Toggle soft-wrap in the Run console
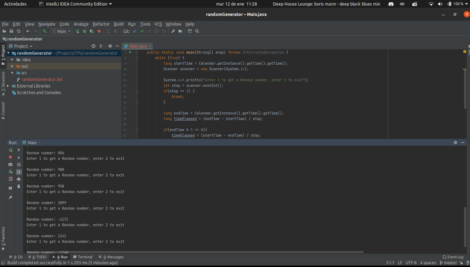Viewport: 470px width, 267px height. pos(19,165)
